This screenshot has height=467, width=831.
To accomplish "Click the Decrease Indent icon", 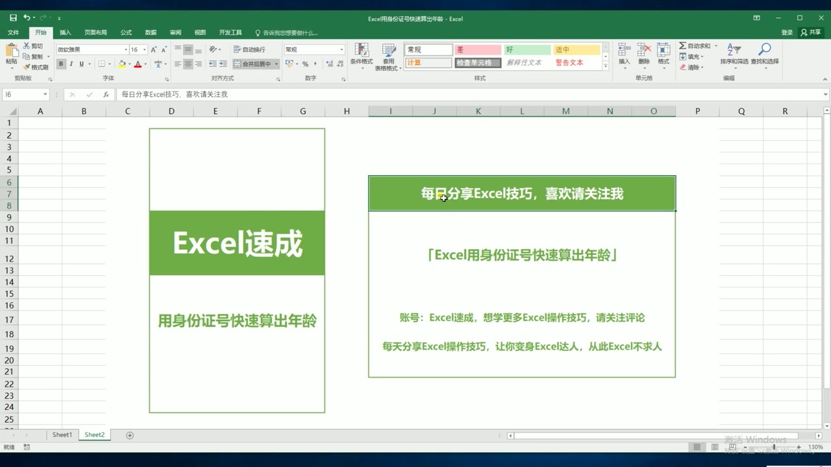I will pyautogui.click(x=212, y=64).
